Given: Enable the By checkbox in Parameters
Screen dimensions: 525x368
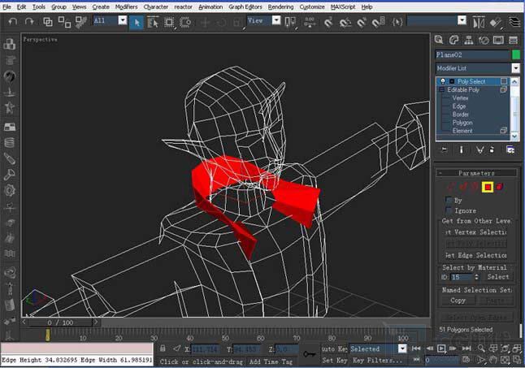Looking at the screenshot, I should point(449,200).
